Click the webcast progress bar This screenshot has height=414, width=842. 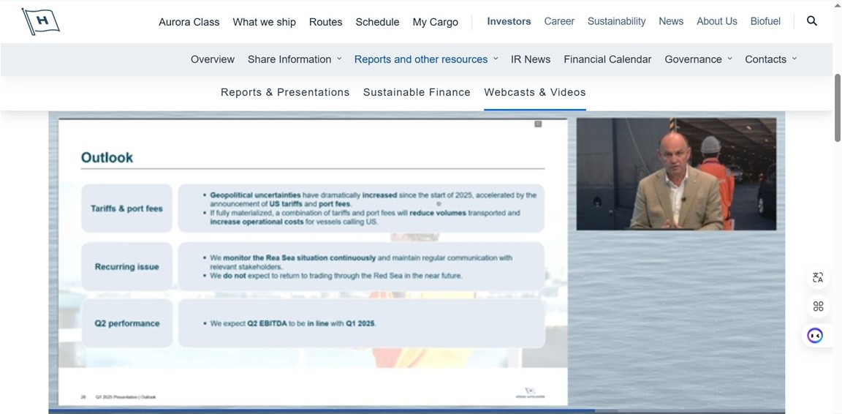point(417,411)
